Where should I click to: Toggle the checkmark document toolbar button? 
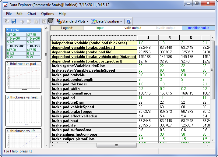coord(44,21)
